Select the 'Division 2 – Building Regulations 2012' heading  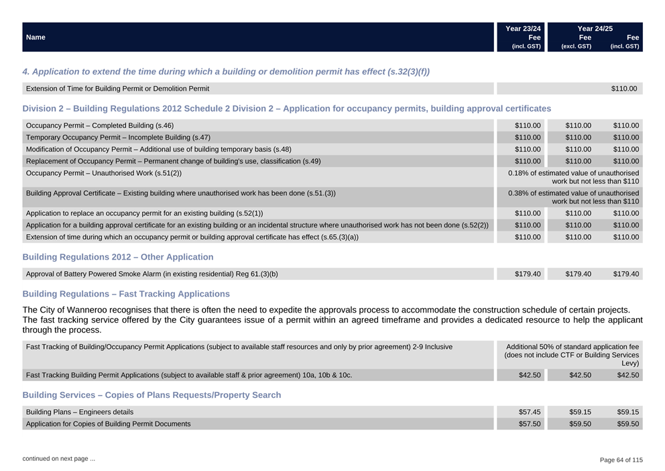286,108
